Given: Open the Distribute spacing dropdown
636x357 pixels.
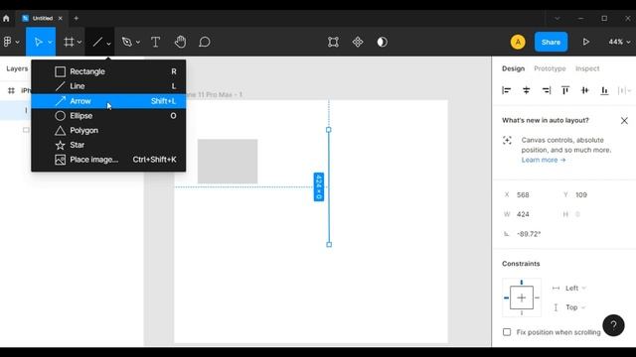Looking at the screenshot, I should click(624, 90).
